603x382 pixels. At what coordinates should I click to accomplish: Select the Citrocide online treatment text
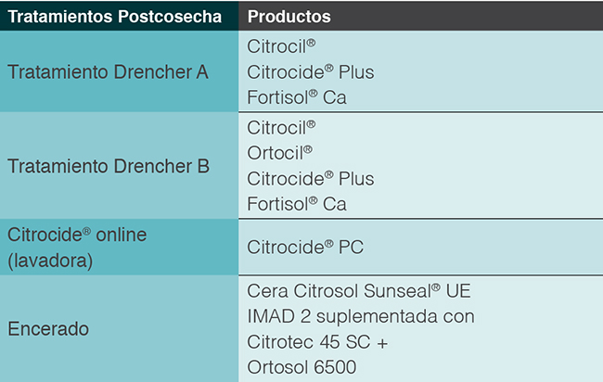pos(77,236)
